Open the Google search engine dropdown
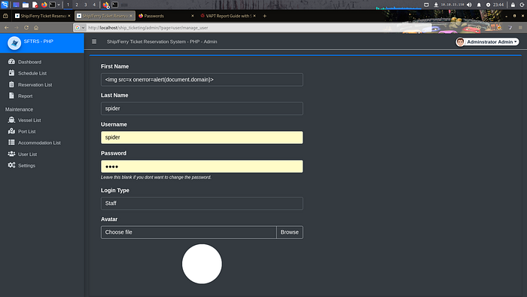The image size is (527, 297). [x=80, y=28]
